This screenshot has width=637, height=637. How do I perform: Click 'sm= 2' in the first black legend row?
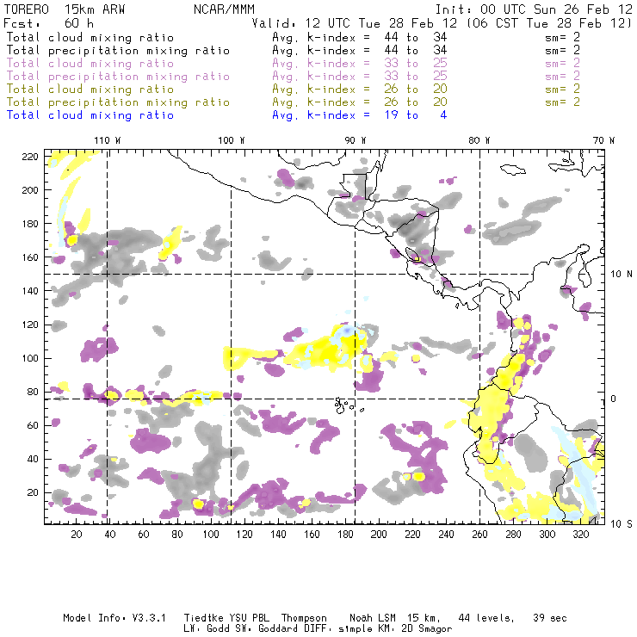(x=562, y=38)
